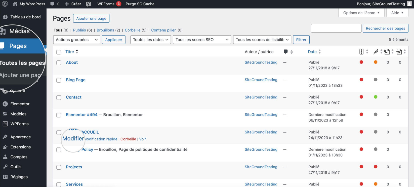This screenshot has width=414, height=187.
Task: Check the Elementor #494 checkbox
Action: point(59,115)
